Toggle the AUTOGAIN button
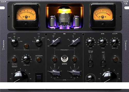The image size is (129, 92). 39,59
